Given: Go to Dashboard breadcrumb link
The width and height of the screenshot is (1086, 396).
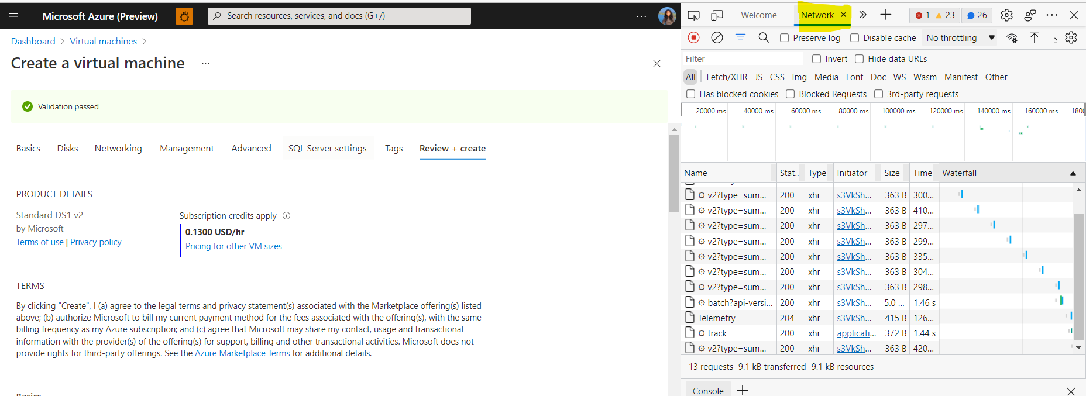Looking at the screenshot, I should (33, 42).
